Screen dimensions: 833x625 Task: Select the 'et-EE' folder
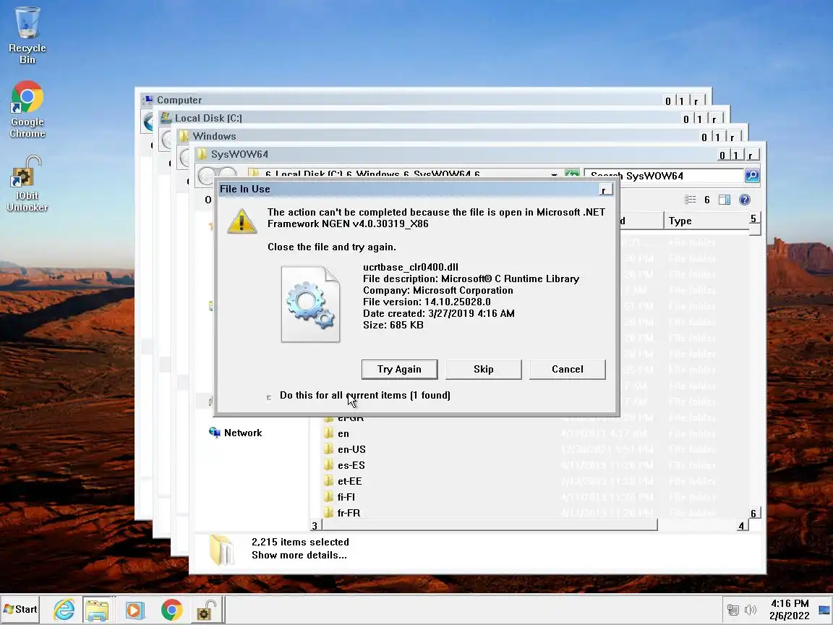[x=349, y=482]
